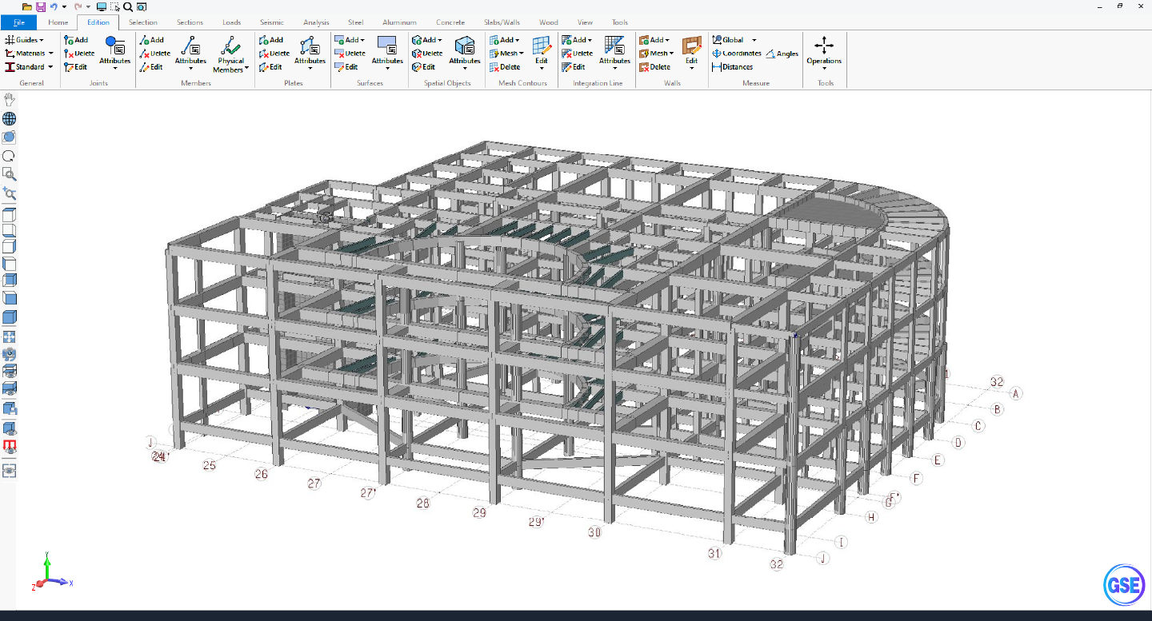
Task: Select the Distances measuring tool
Action: (733, 66)
